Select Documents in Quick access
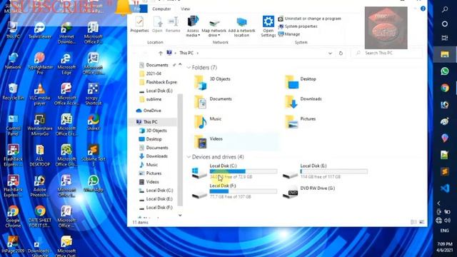This screenshot has height=257, width=457. click(x=157, y=65)
